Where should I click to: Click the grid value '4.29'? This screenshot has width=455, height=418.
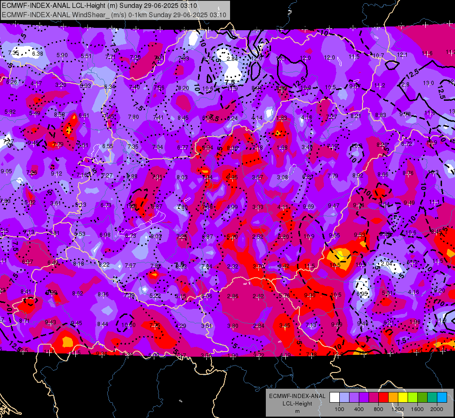181,326
